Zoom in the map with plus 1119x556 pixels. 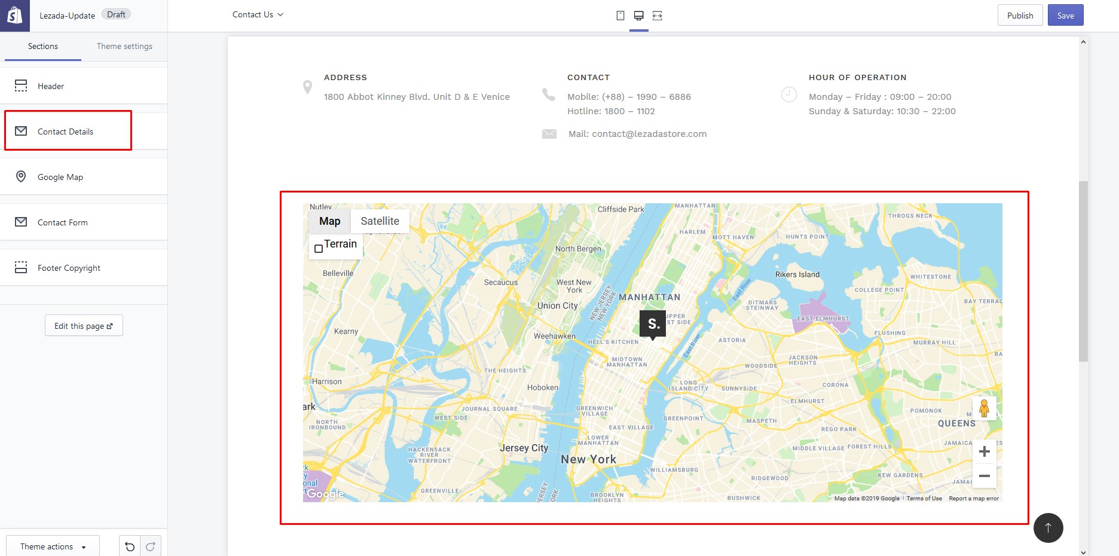tap(984, 451)
